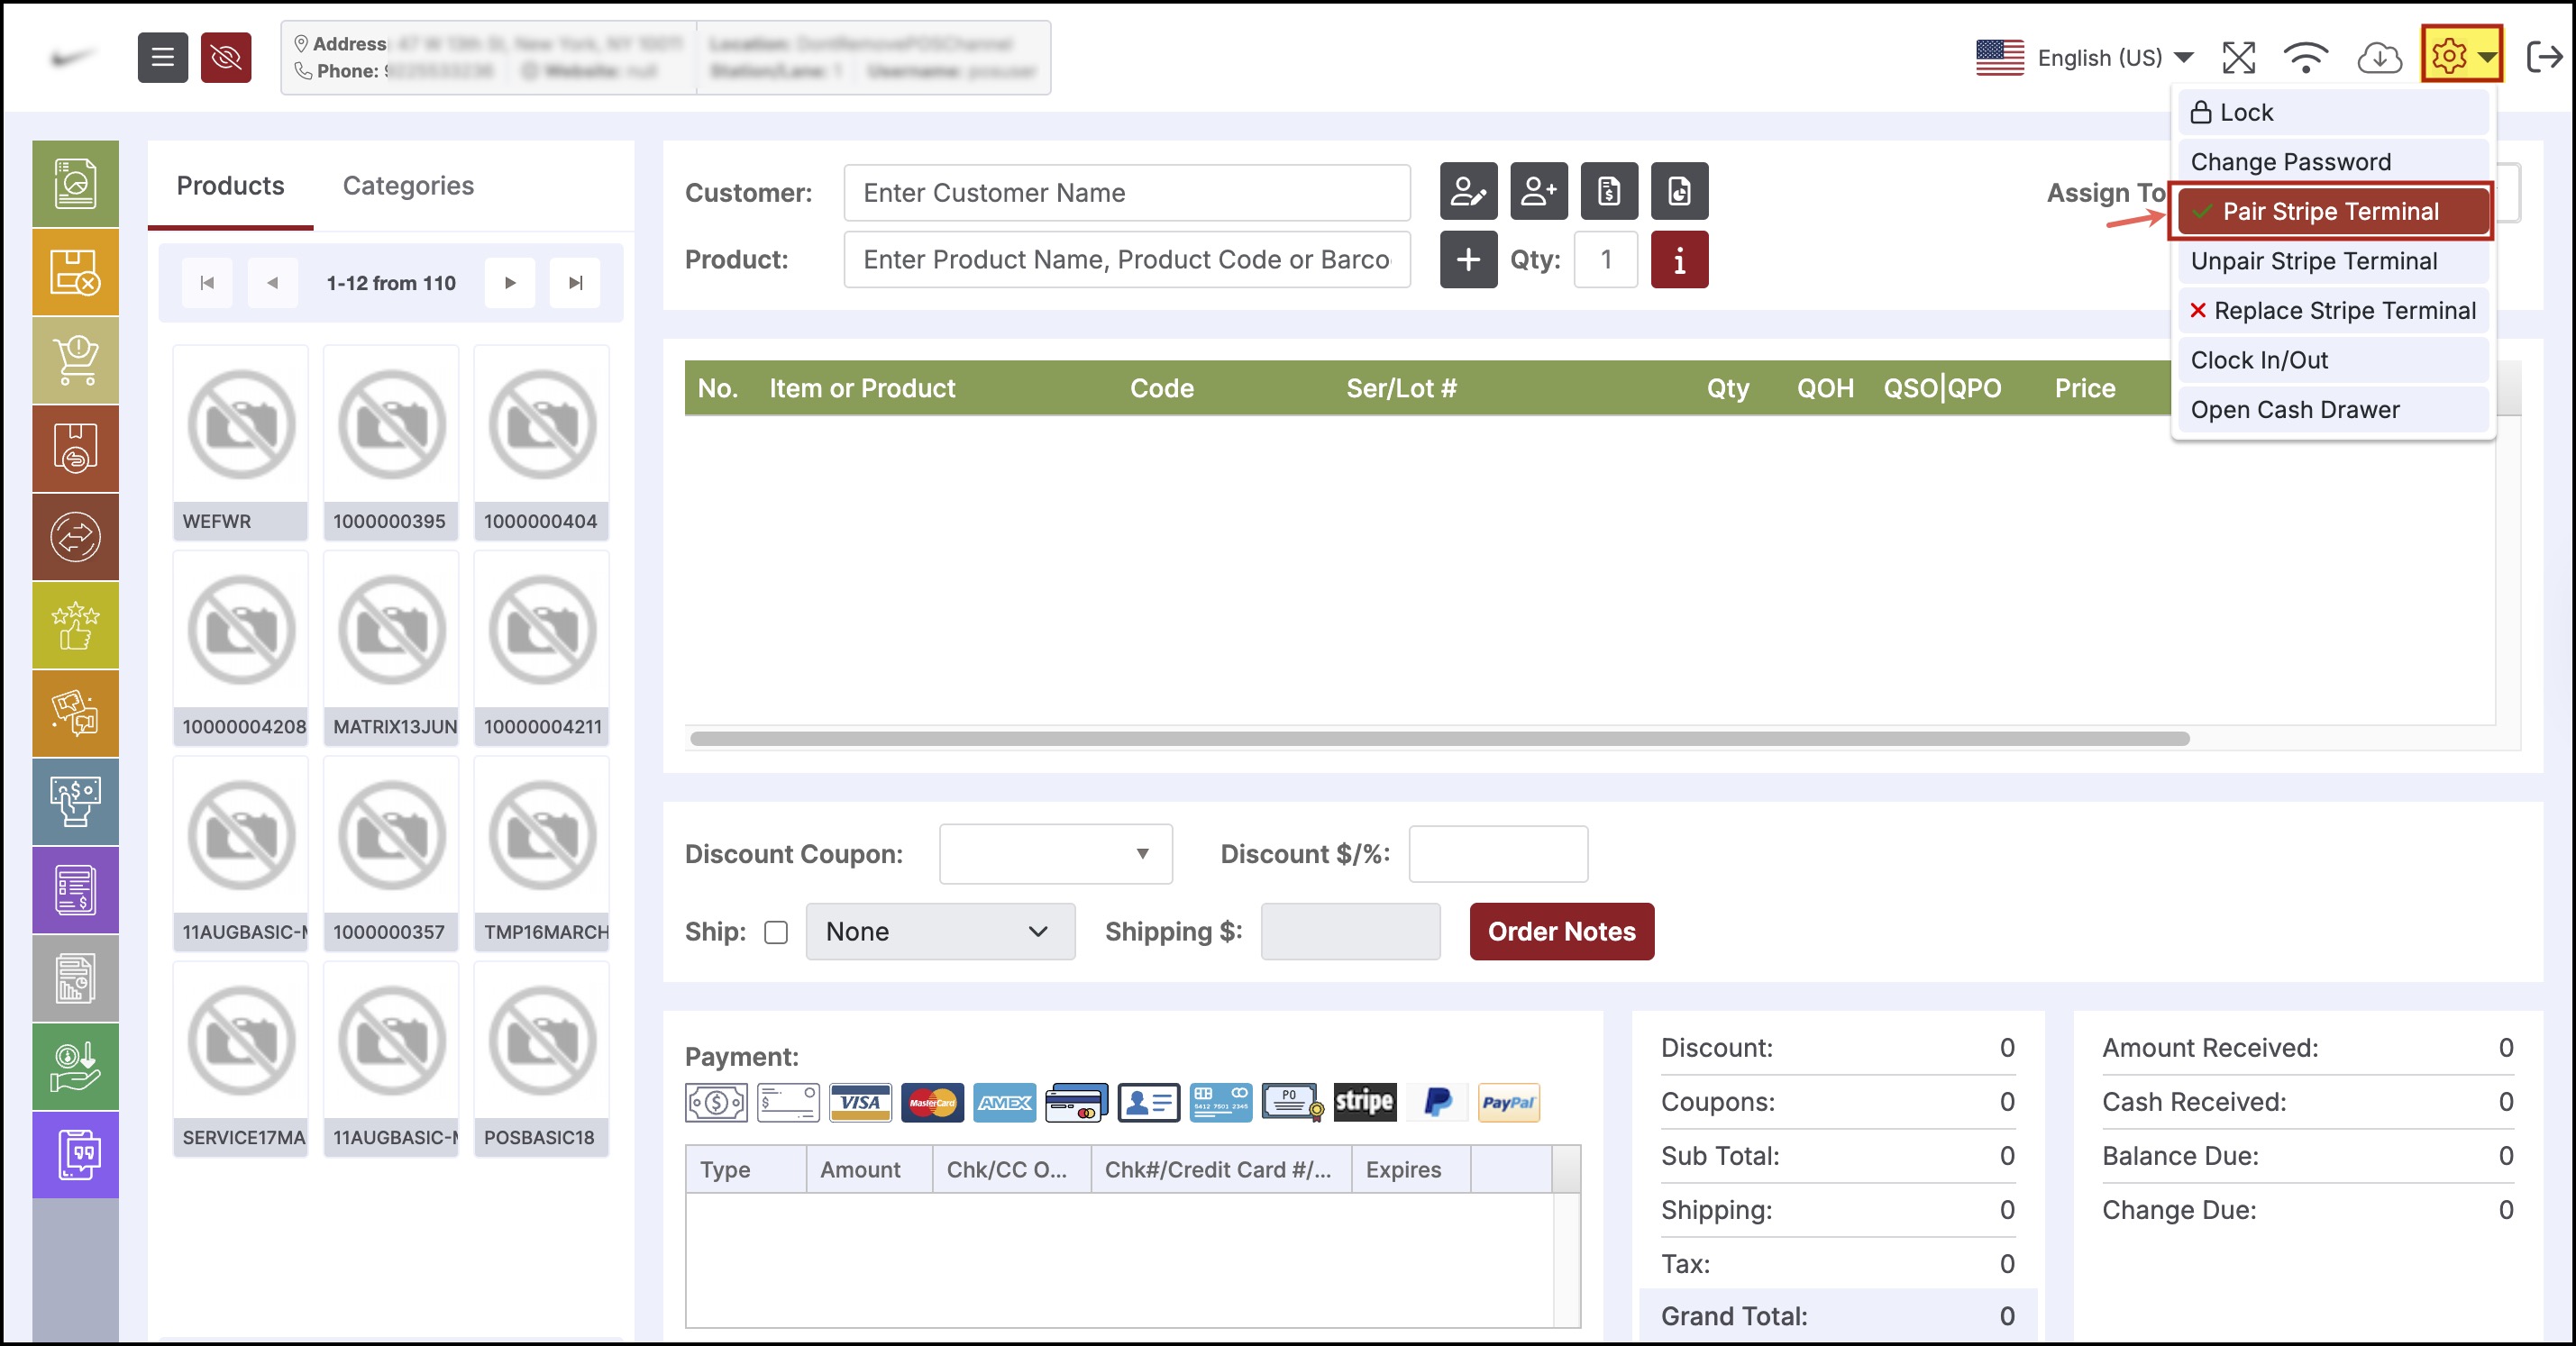
Task: Open the shipping method None dropdown
Action: (x=939, y=932)
